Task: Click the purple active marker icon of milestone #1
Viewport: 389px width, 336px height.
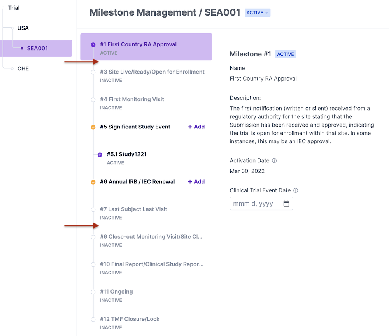Action: pos(93,45)
